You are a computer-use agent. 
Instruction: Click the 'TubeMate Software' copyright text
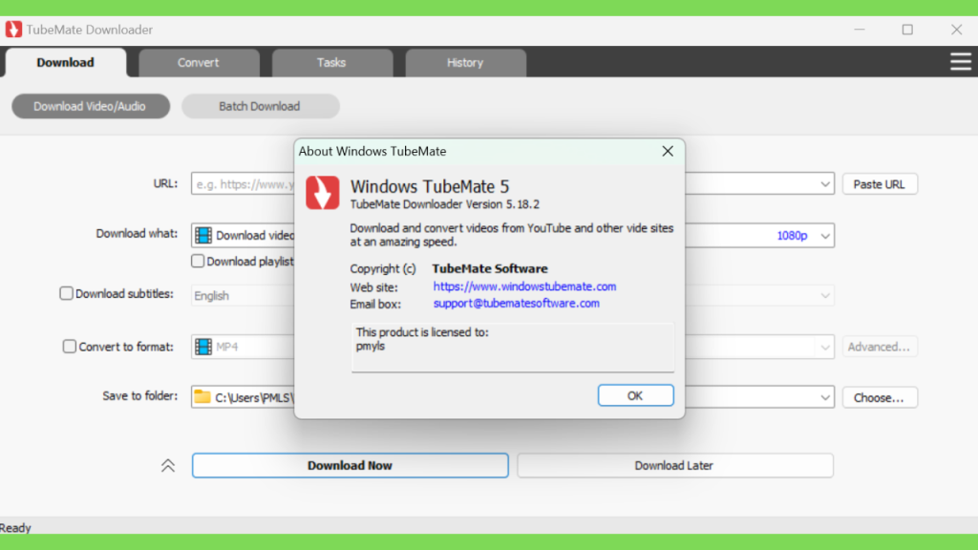pos(490,268)
